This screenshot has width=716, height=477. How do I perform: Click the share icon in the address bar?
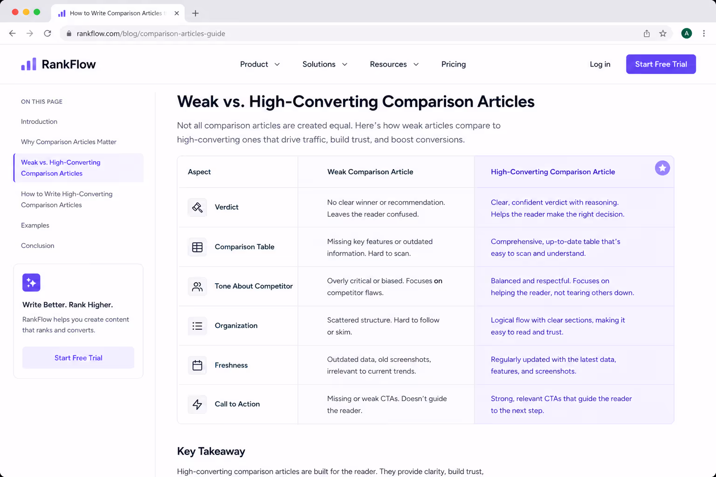point(647,34)
